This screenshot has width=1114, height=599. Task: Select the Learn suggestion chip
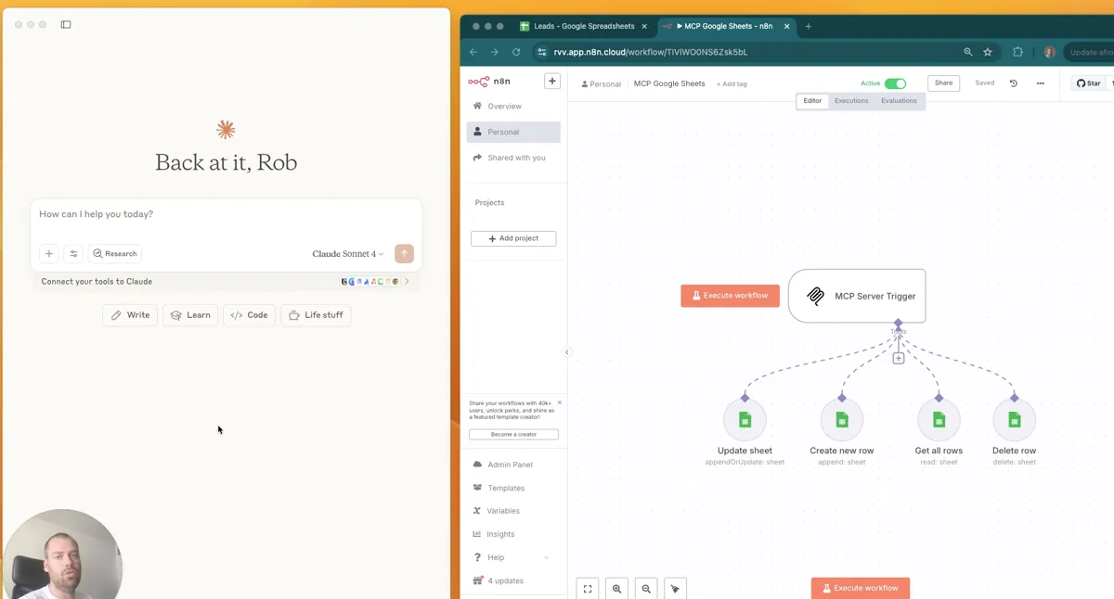pyautogui.click(x=190, y=315)
